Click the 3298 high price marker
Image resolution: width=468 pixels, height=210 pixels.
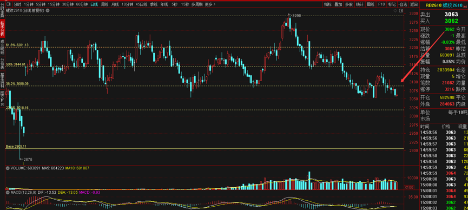[x=295, y=15]
